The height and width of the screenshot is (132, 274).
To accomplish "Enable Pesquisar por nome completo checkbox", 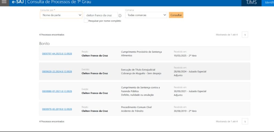I will (86, 21).
